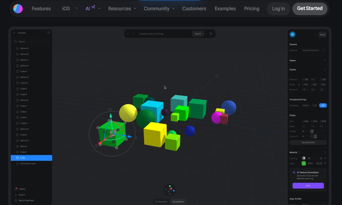The width and height of the screenshot is (342, 205).
Task: Click the Library icon in the sidebar
Action: 16,189
